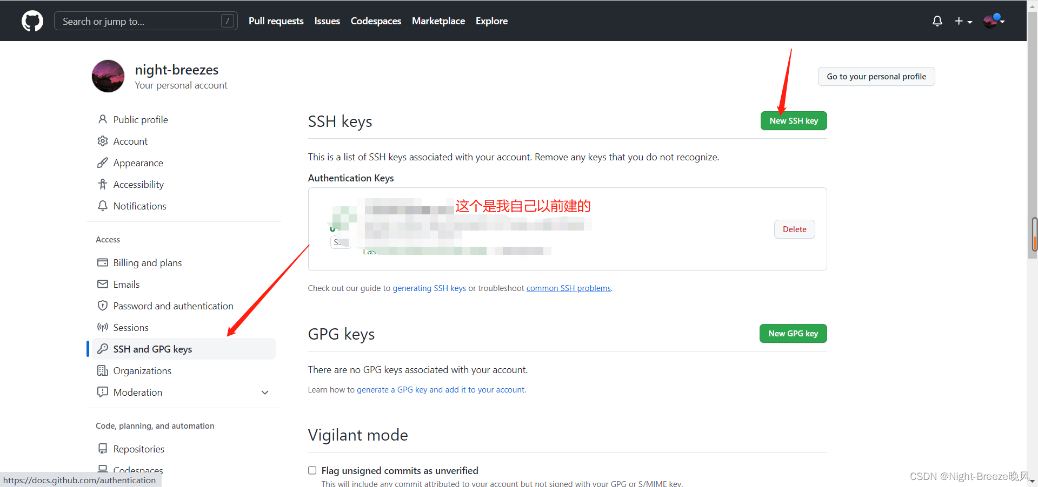Click the slash shortcut hint in search

[228, 21]
